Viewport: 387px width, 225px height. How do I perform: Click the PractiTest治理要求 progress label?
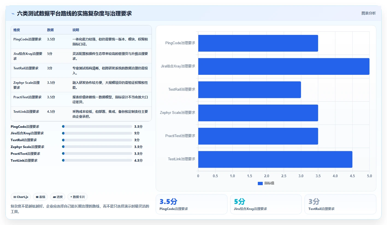[25, 154]
